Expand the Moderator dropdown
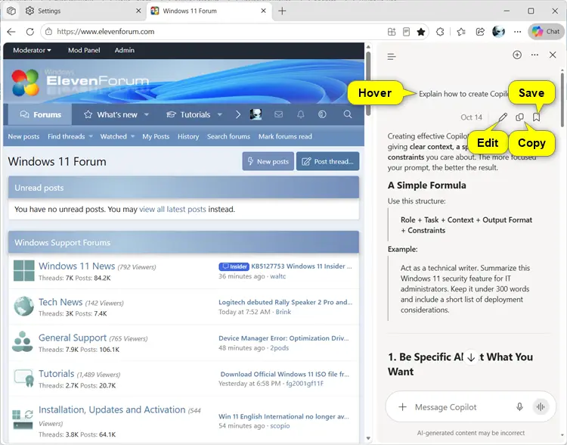Screen dimensions: 567x445 tap(32, 51)
